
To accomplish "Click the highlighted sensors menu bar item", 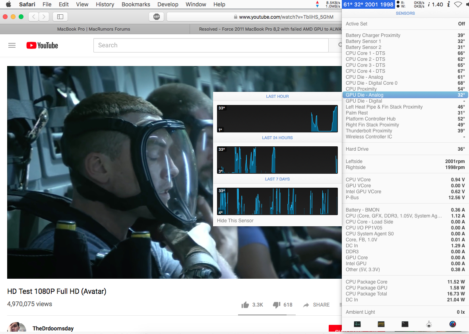I will point(368,4).
